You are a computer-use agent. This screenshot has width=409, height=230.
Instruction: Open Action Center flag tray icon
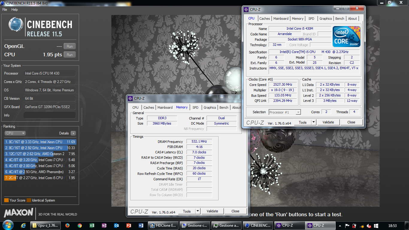coord(347,226)
